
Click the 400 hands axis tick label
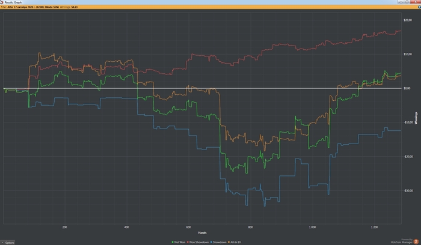click(127, 227)
